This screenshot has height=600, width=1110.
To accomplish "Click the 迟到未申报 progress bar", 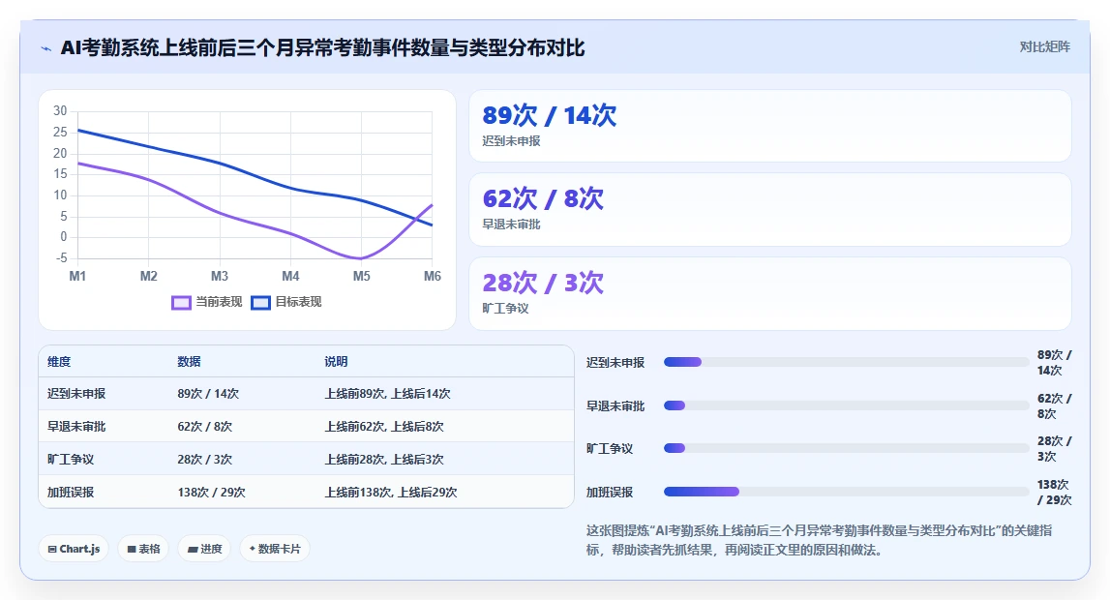I will 846,362.
